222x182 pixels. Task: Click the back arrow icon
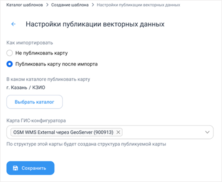click(13, 24)
